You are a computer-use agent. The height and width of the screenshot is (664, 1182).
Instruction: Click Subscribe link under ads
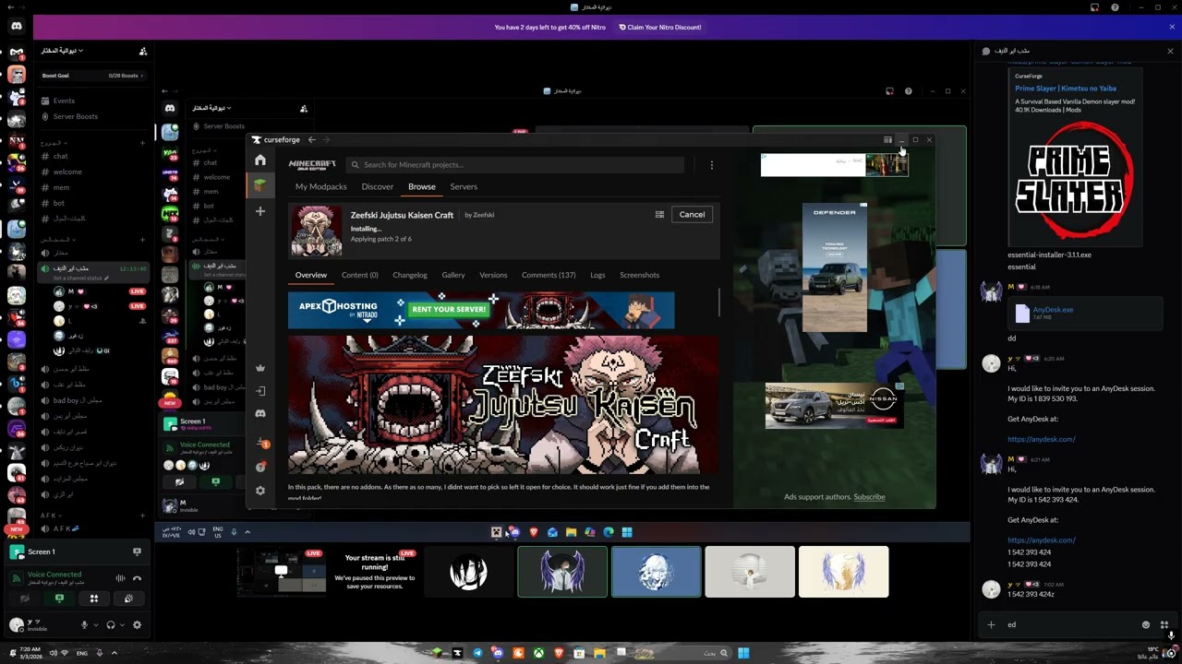tap(869, 497)
